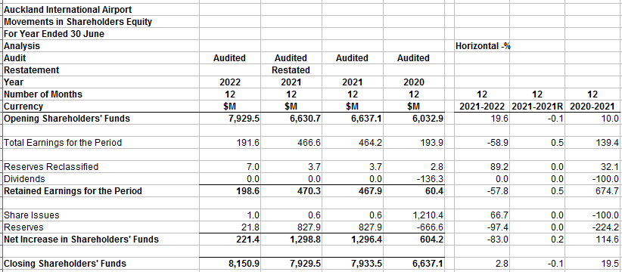Click the year 2020 column header cell
The width and height of the screenshot is (622, 272).
point(413,82)
